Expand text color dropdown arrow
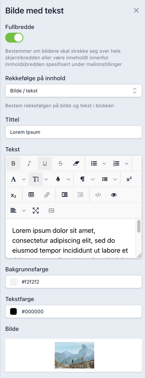Viewport: 145px width, 378px height. pos(69,179)
